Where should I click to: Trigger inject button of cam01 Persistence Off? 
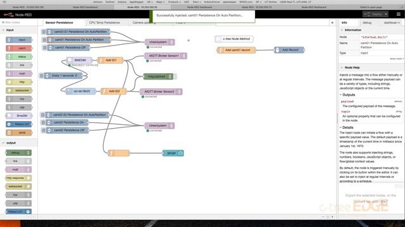45,48
